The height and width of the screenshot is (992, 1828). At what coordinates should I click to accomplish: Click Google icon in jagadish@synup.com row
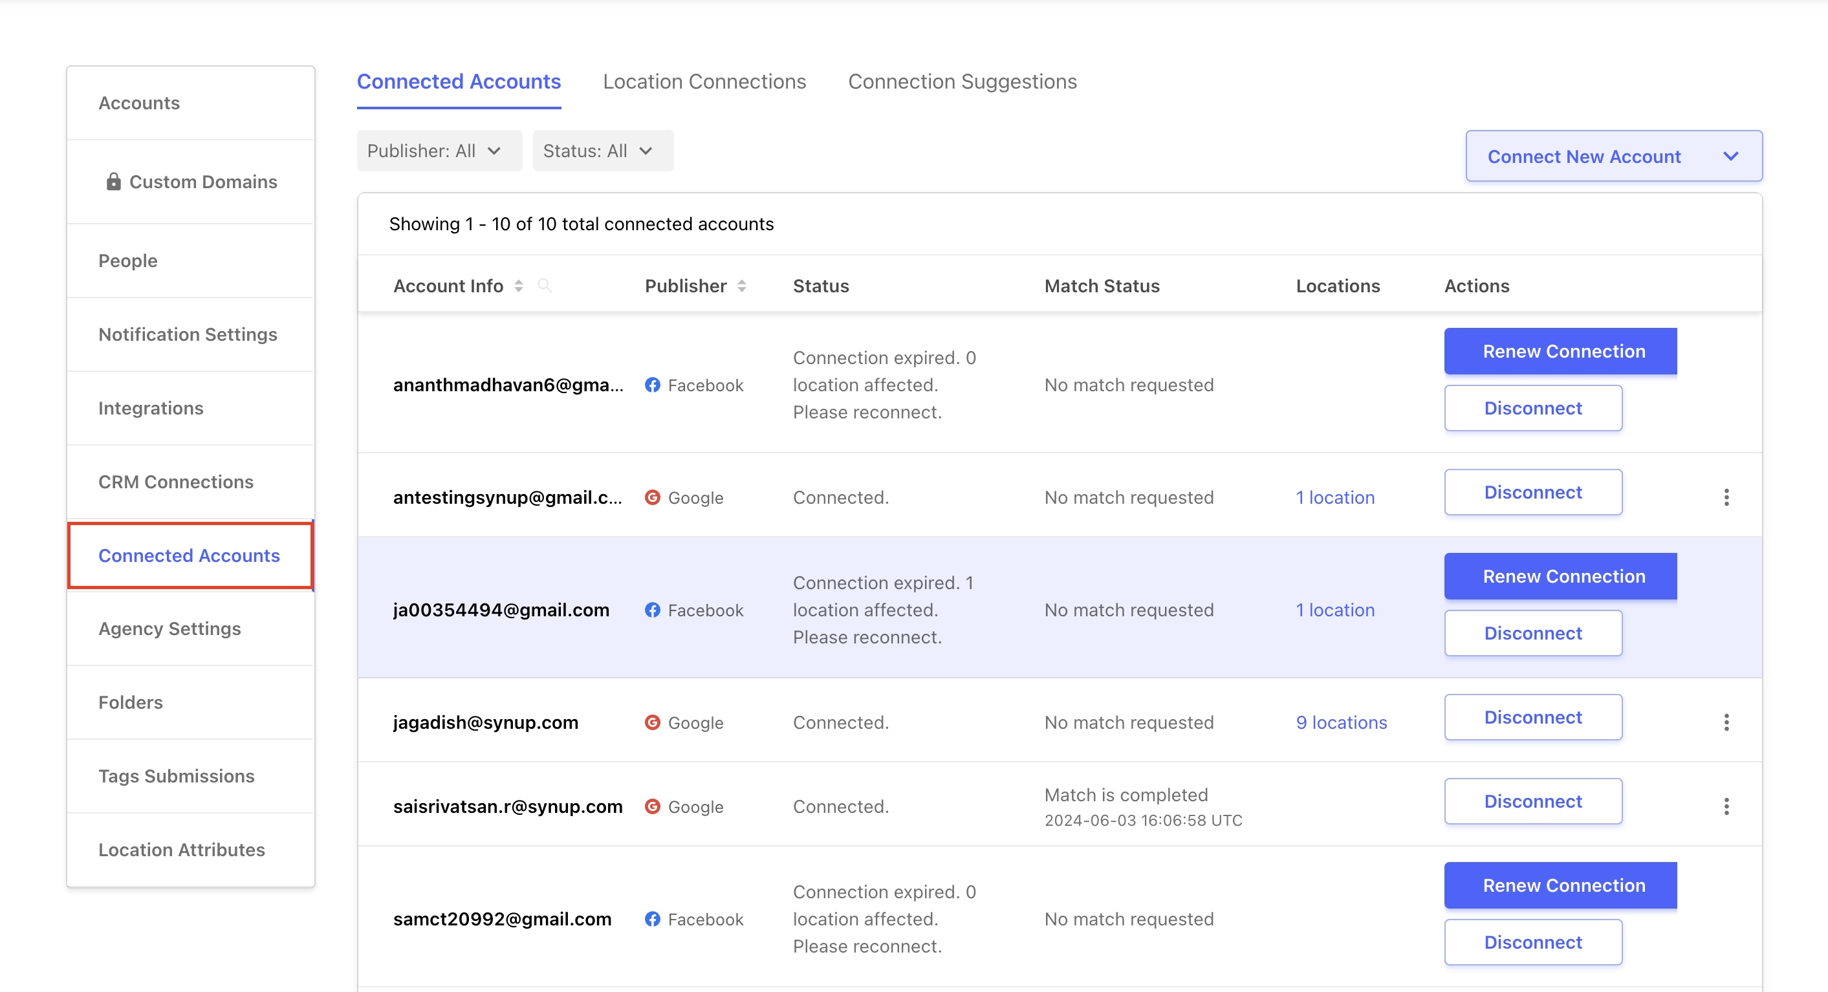[652, 722]
